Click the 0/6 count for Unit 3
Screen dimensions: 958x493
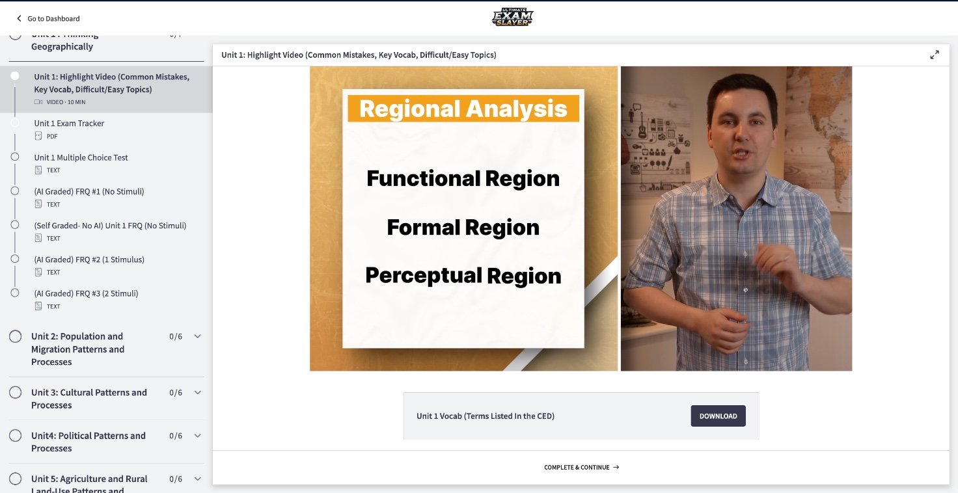tap(176, 392)
